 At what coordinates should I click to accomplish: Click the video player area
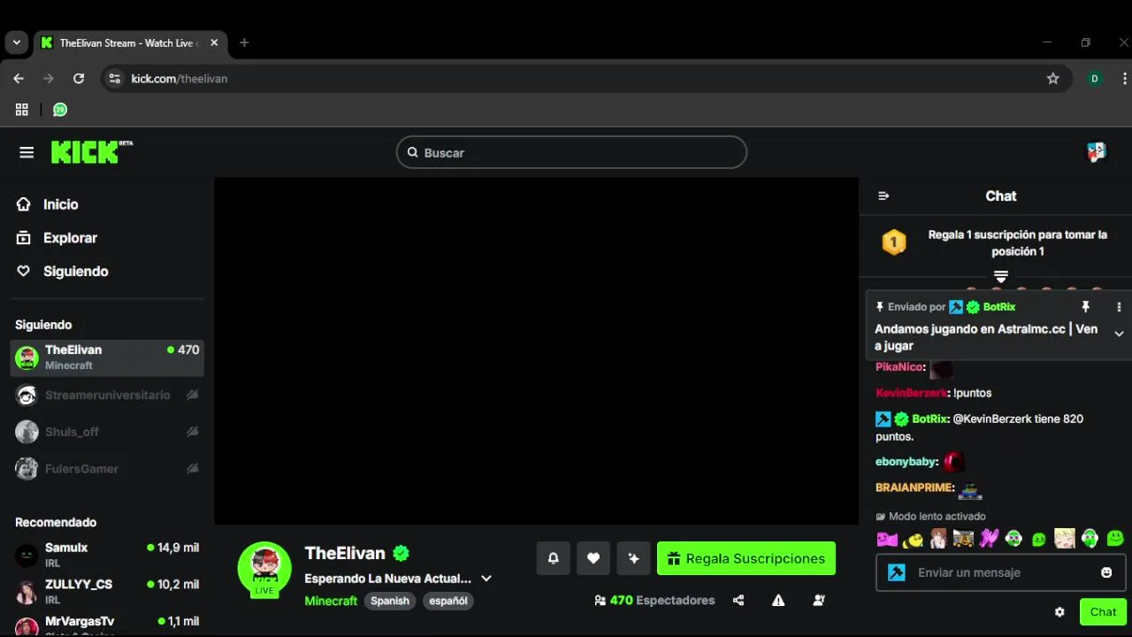point(536,350)
